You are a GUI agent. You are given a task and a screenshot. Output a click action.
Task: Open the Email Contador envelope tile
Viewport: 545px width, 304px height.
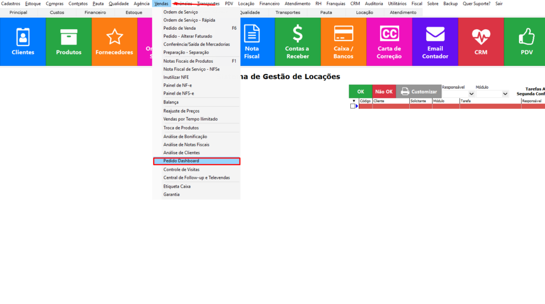[x=435, y=41]
